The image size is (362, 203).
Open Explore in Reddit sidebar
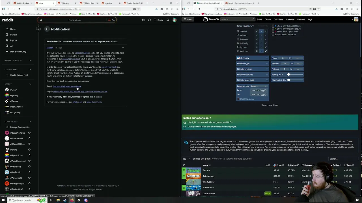point(13,40)
